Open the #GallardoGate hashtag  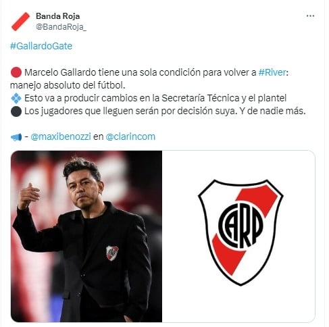point(41,46)
